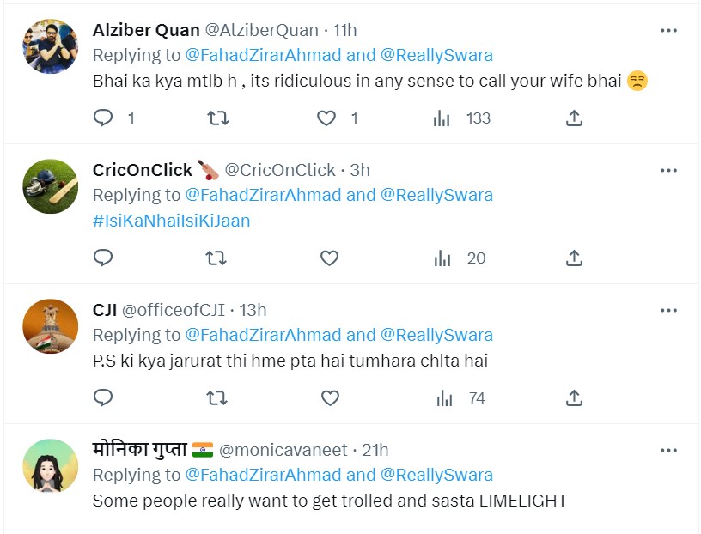The height and width of the screenshot is (534, 701).
Task: Retweet Alziber Quan's tweet
Action: point(218,118)
